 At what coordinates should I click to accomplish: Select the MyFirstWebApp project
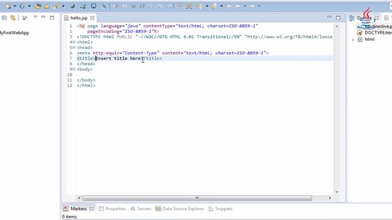pyautogui.click(x=15, y=32)
